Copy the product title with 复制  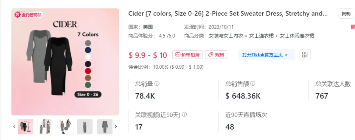pos(346,14)
